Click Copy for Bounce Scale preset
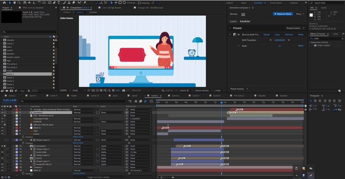This screenshot has width=345, height=179. 277,34
